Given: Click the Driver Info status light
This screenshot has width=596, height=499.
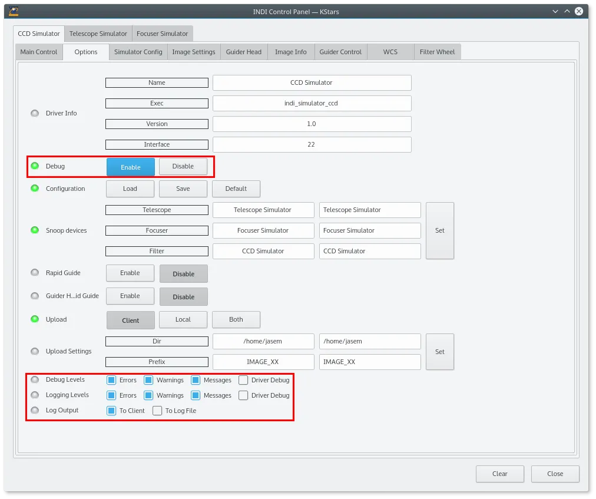Looking at the screenshot, I should 35,113.
